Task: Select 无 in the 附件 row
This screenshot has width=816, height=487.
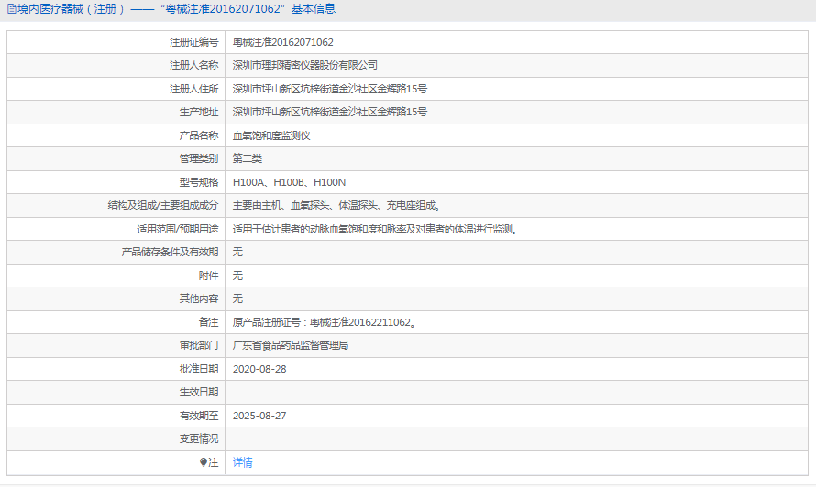Action: point(237,276)
